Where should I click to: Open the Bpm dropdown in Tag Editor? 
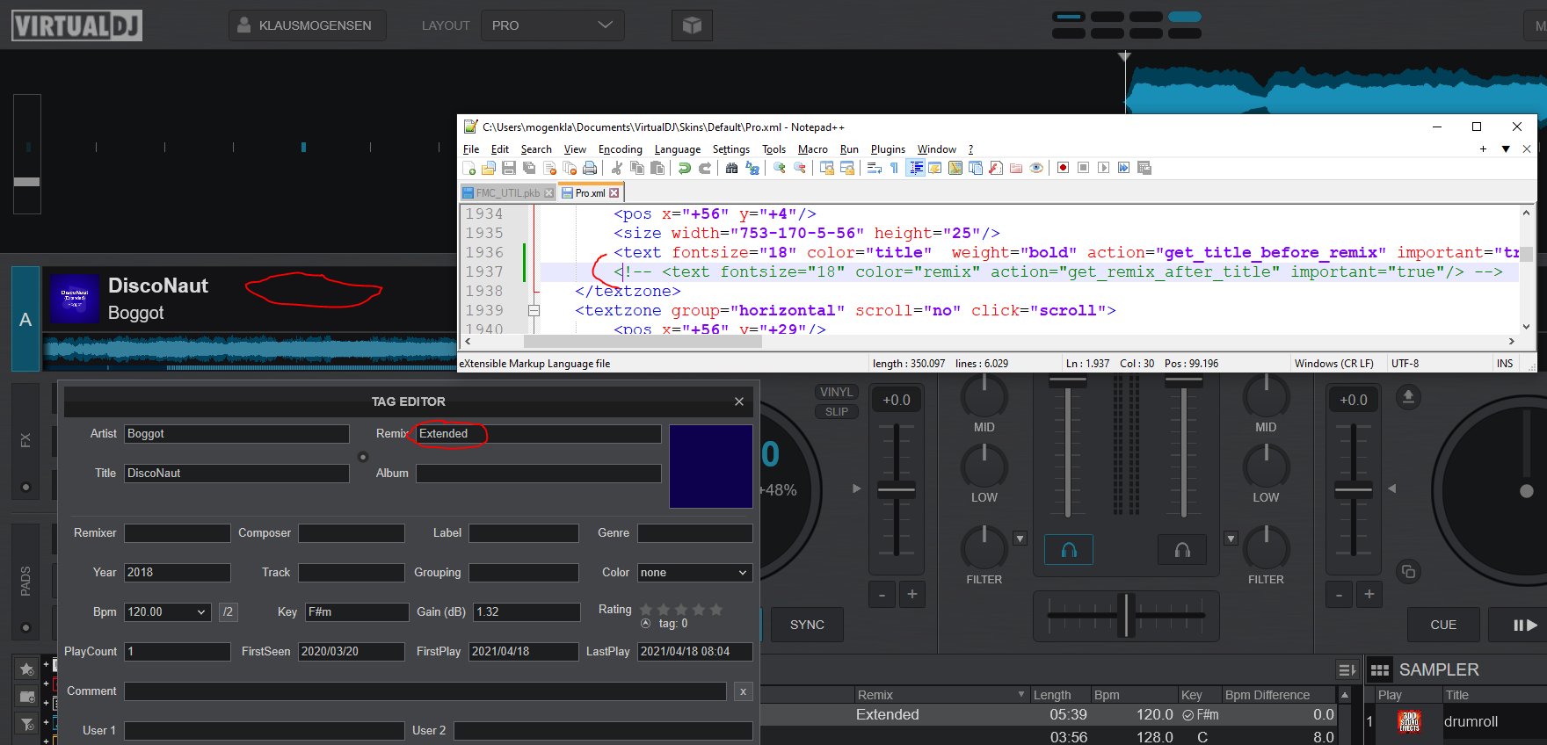pos(167,612)
